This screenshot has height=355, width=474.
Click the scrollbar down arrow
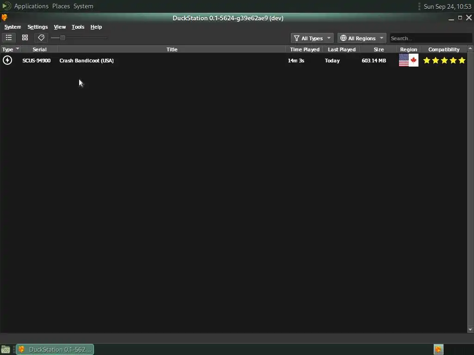470,329
